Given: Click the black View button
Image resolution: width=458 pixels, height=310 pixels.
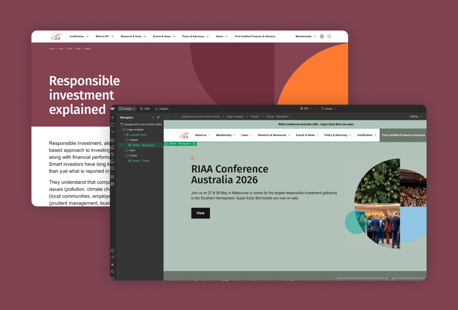Looking at the screenshot, I should click(x=200, y=213).
